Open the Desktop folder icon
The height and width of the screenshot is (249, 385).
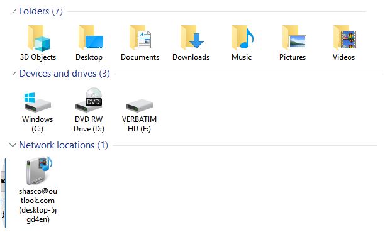(91, 38)
